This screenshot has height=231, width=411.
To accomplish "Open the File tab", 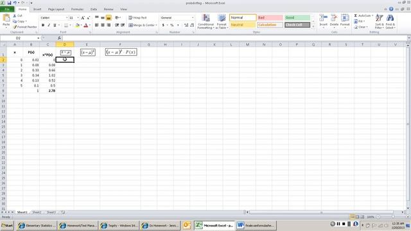I will (7, 9).
